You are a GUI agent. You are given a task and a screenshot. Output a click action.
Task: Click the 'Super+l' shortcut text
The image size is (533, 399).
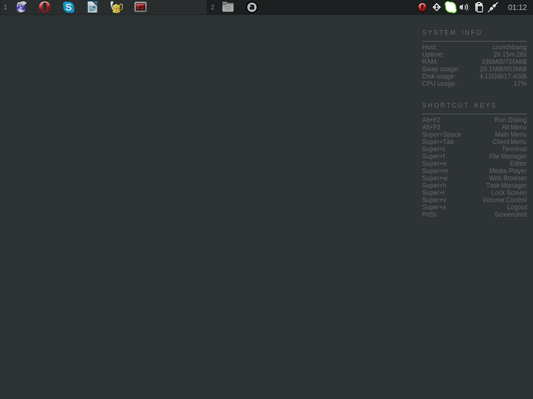(433, 193)
